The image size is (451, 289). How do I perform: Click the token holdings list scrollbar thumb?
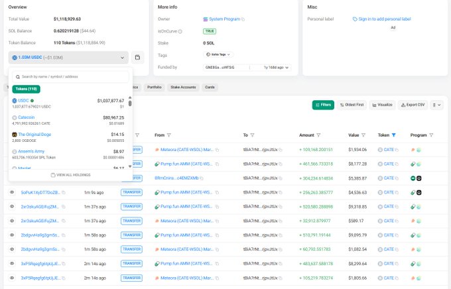coord(130,103)
